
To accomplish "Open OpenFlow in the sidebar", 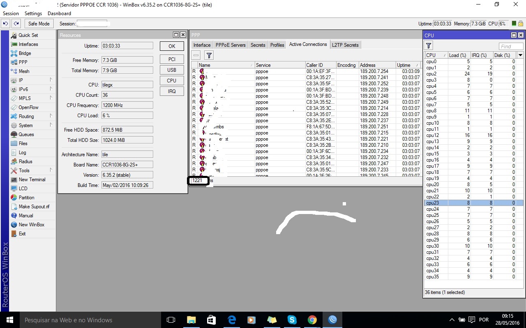I will [x=28, y=107].
